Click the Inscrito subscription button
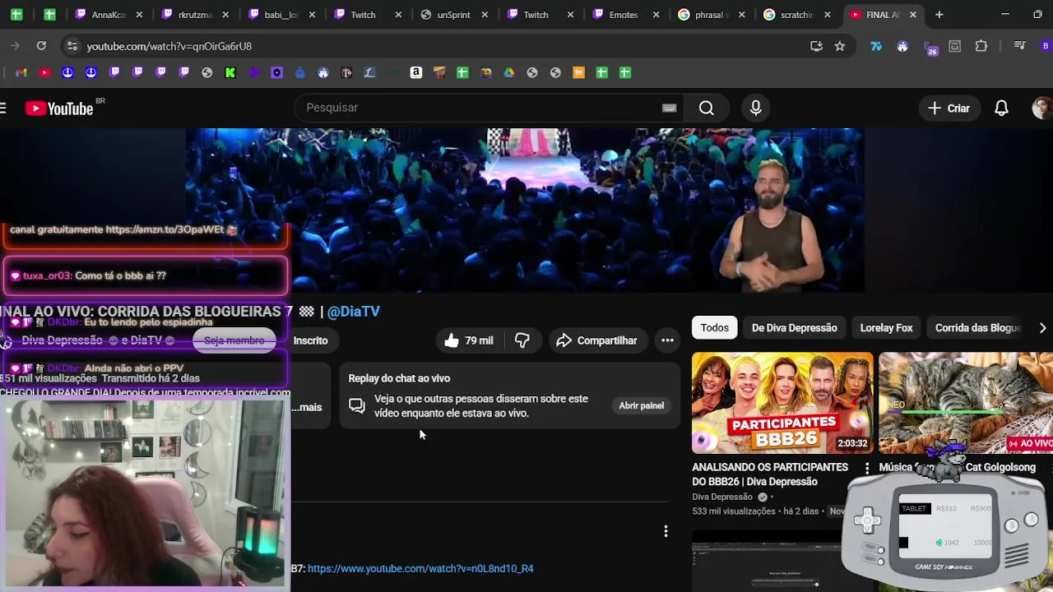 [x=311, y=340]
